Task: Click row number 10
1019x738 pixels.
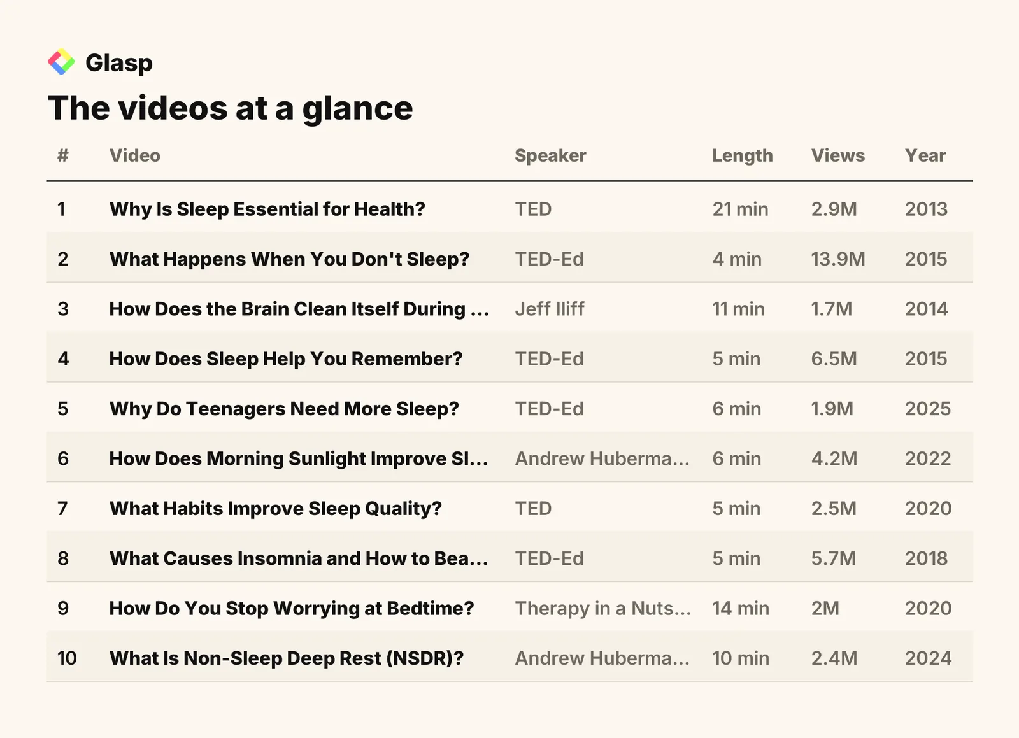Action: 67,658
